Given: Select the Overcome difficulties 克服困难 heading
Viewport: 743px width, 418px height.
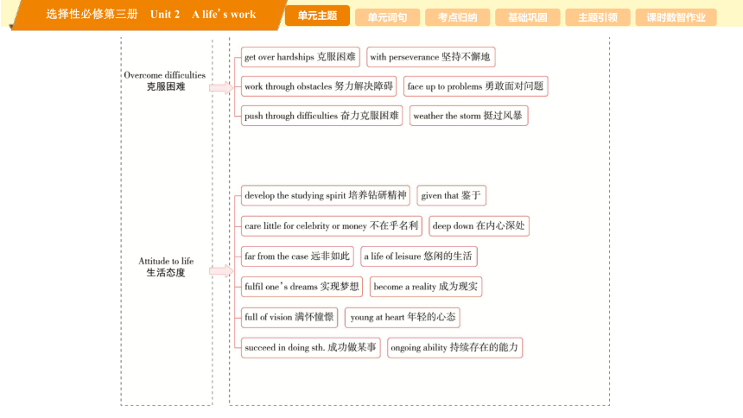Looking at the screenshot, I should [x=165, y=80].
